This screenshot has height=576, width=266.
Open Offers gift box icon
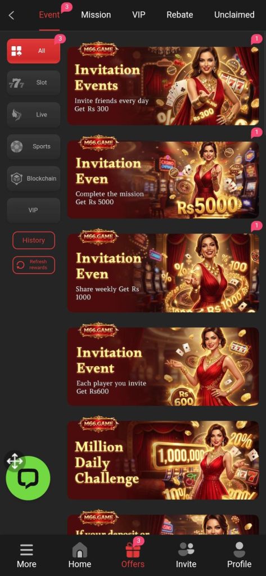tap(133, 550)
